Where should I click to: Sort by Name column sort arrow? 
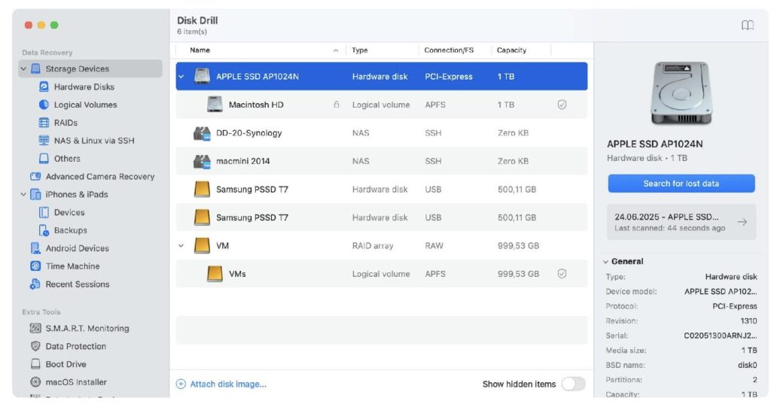(x=336, y=50)
